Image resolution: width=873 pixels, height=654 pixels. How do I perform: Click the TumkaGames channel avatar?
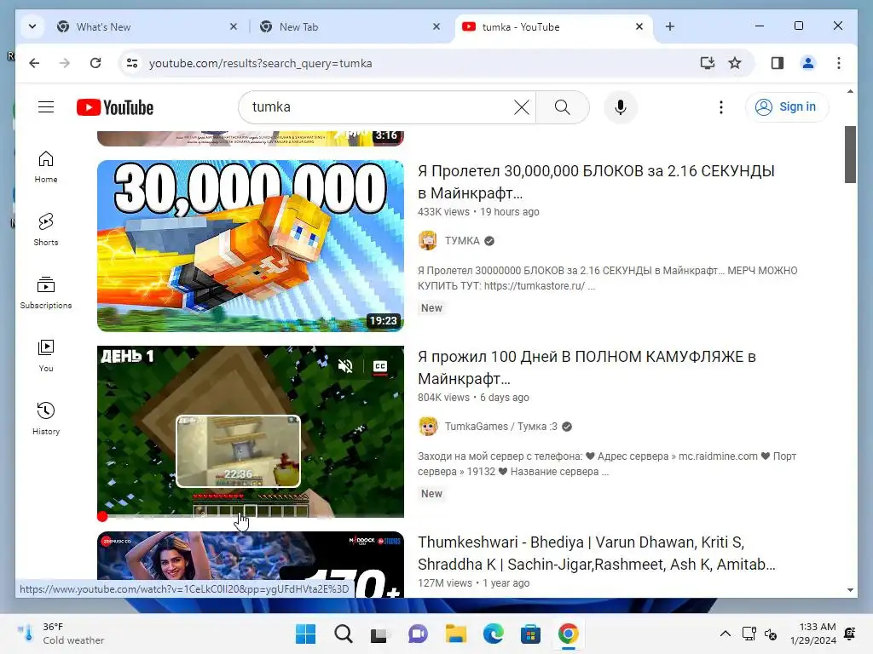(428, 427)
